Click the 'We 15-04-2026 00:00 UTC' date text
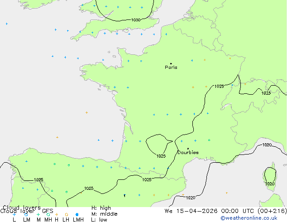 (210, 211)
